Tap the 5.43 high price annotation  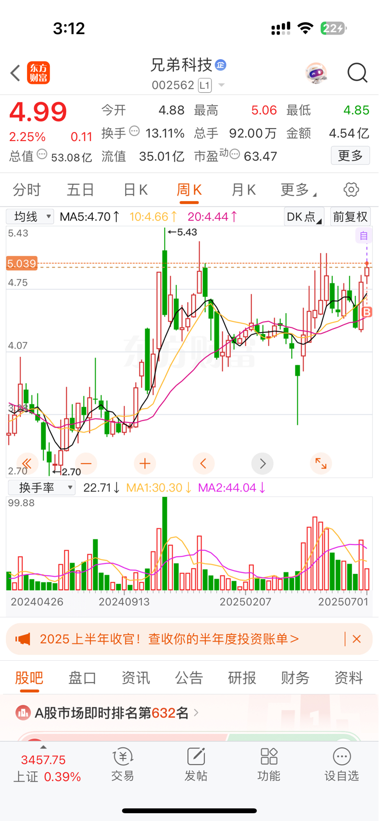(x=183, y=232)
